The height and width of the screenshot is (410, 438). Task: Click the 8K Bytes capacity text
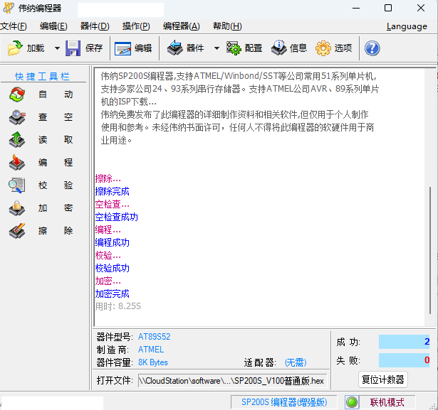point(153,362)
